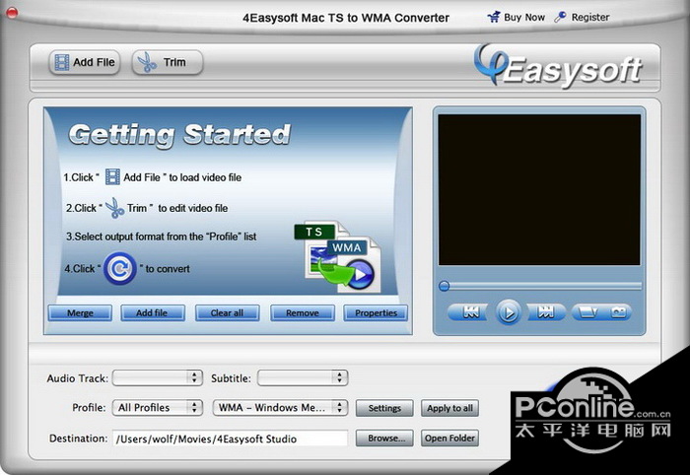This screenshot has width=690, height=475.
Task: Click the Buy Now cart link
Action: [x=517, y=18]
